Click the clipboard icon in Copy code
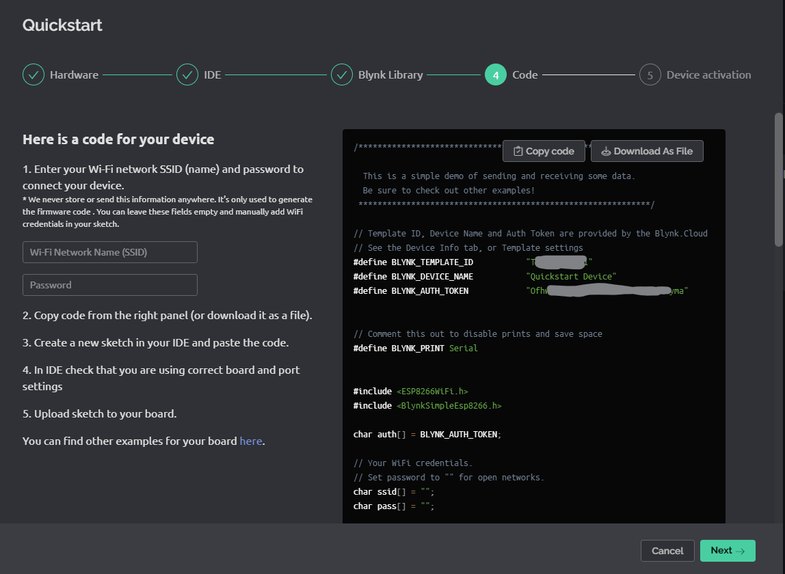This screenshot has height=574, width=785. pyautogui.click(x=518, y=151)
